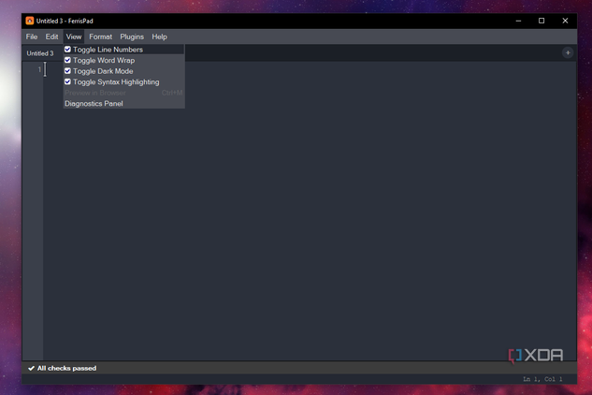Screen dimensions: 592x395
Task: Open the Plugins menu
Action: 132,37
